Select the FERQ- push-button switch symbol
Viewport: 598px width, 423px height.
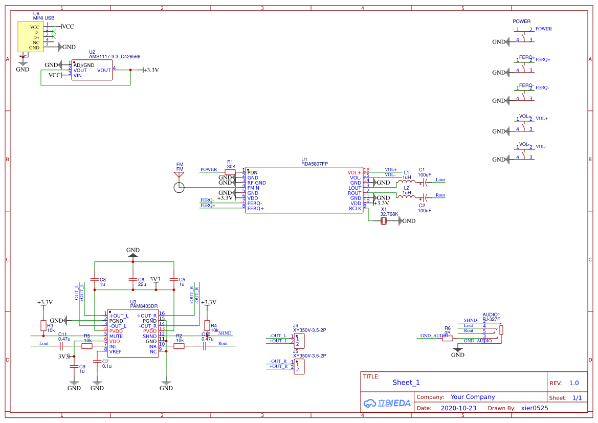pos(525,94)
